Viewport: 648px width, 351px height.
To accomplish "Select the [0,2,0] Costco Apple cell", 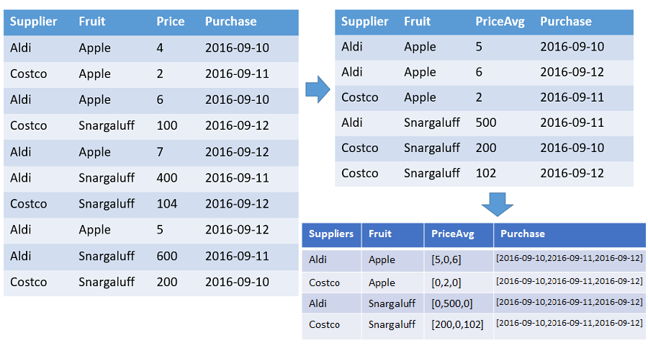I will tap(459, 283).
